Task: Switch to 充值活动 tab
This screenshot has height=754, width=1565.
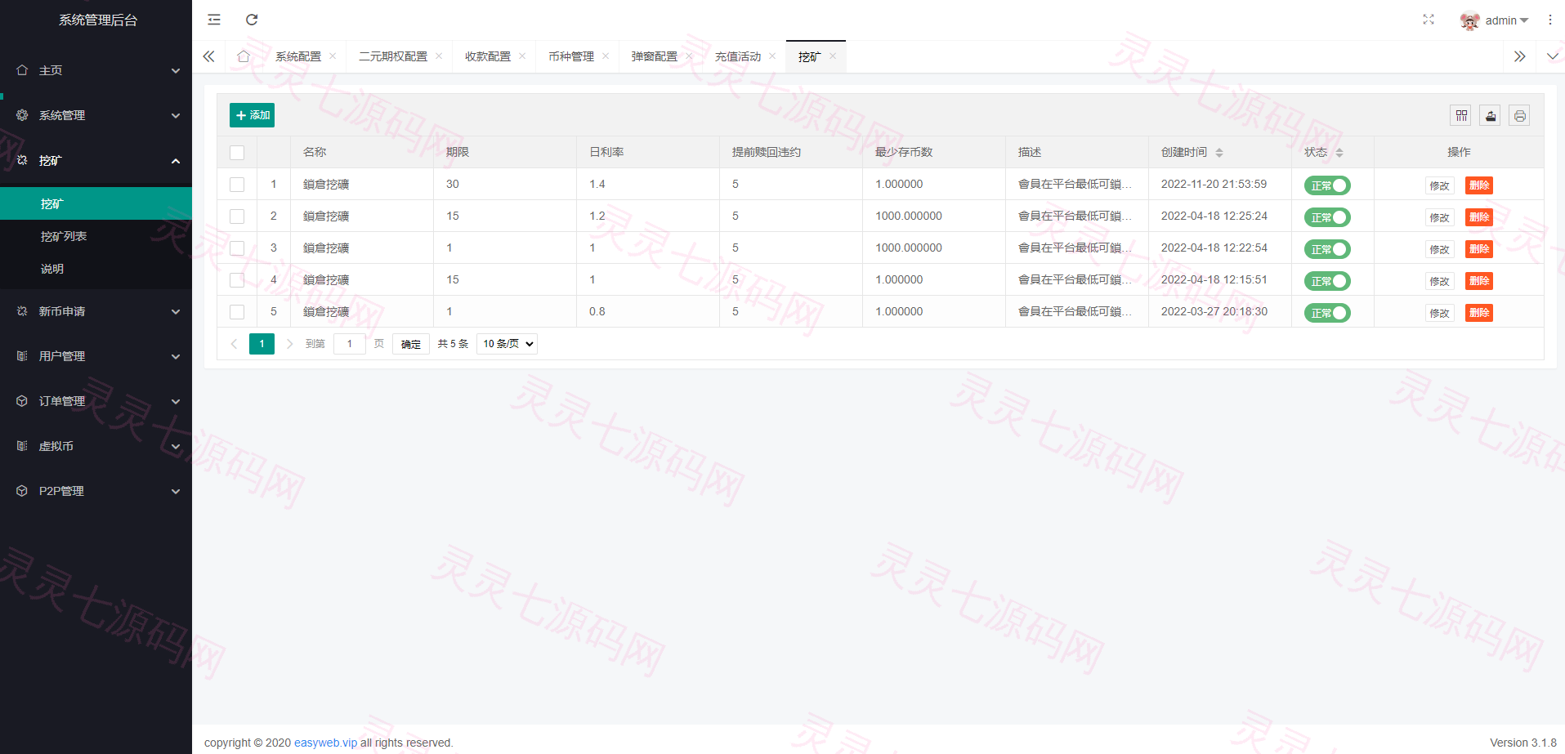Action: pos(738,56)
